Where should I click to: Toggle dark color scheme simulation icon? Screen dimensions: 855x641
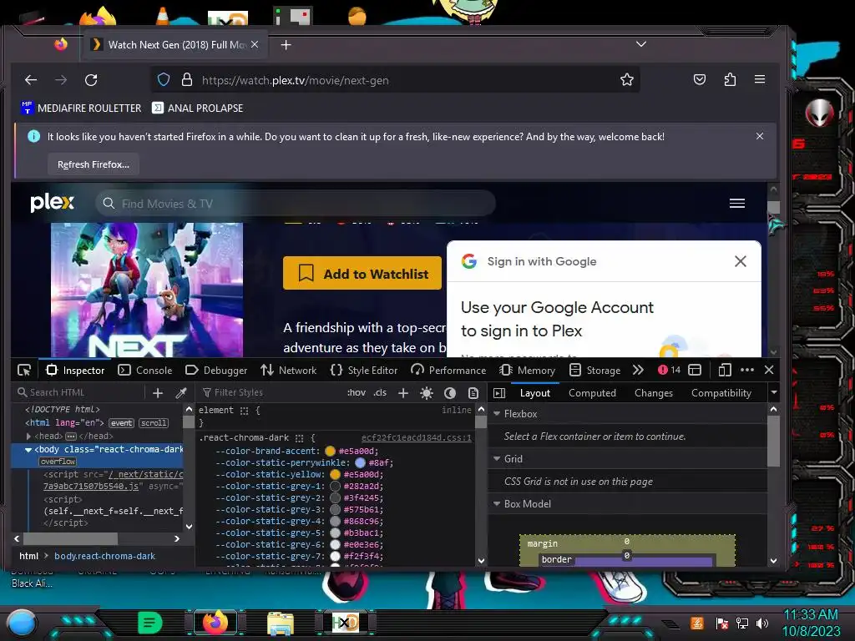tap(450, 393)
